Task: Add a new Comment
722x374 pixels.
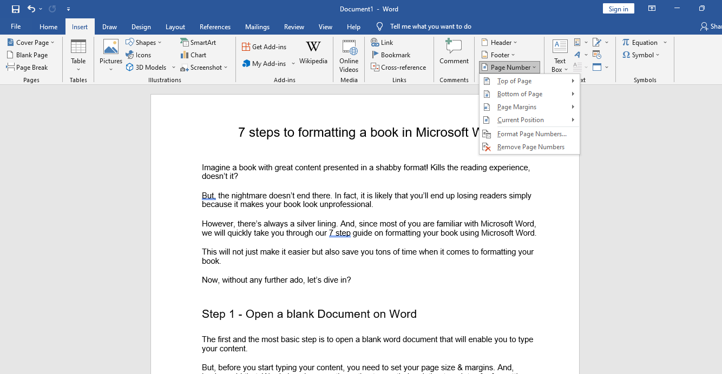Action: [x=454, y=52]
